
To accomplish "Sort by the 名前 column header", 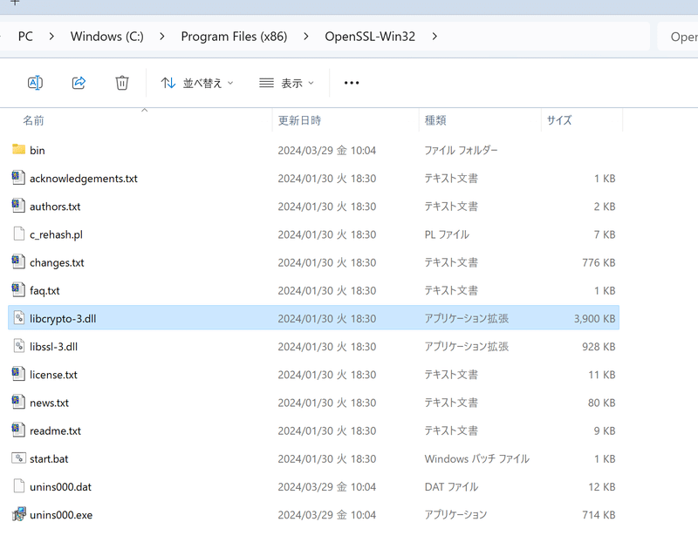I will (33, 120).
